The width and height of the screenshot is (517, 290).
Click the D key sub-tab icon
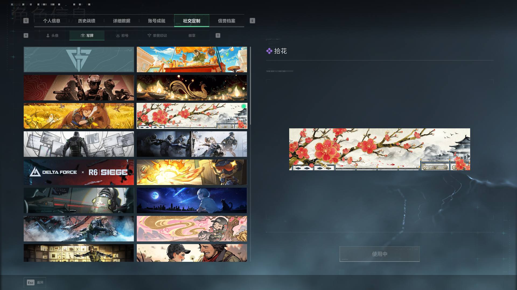click(218, 35)
